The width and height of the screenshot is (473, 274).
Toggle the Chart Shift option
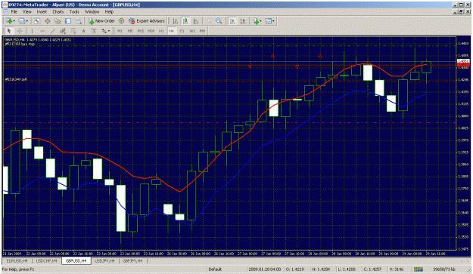(x=242, y=21)
